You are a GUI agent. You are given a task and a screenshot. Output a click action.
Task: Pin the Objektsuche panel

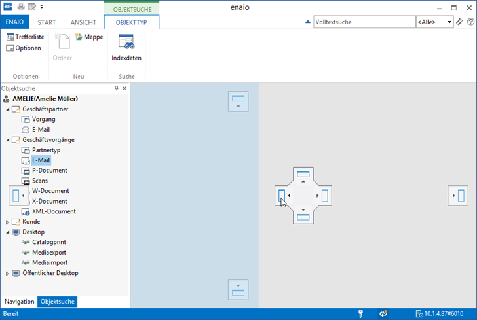(x=117, y=88)
